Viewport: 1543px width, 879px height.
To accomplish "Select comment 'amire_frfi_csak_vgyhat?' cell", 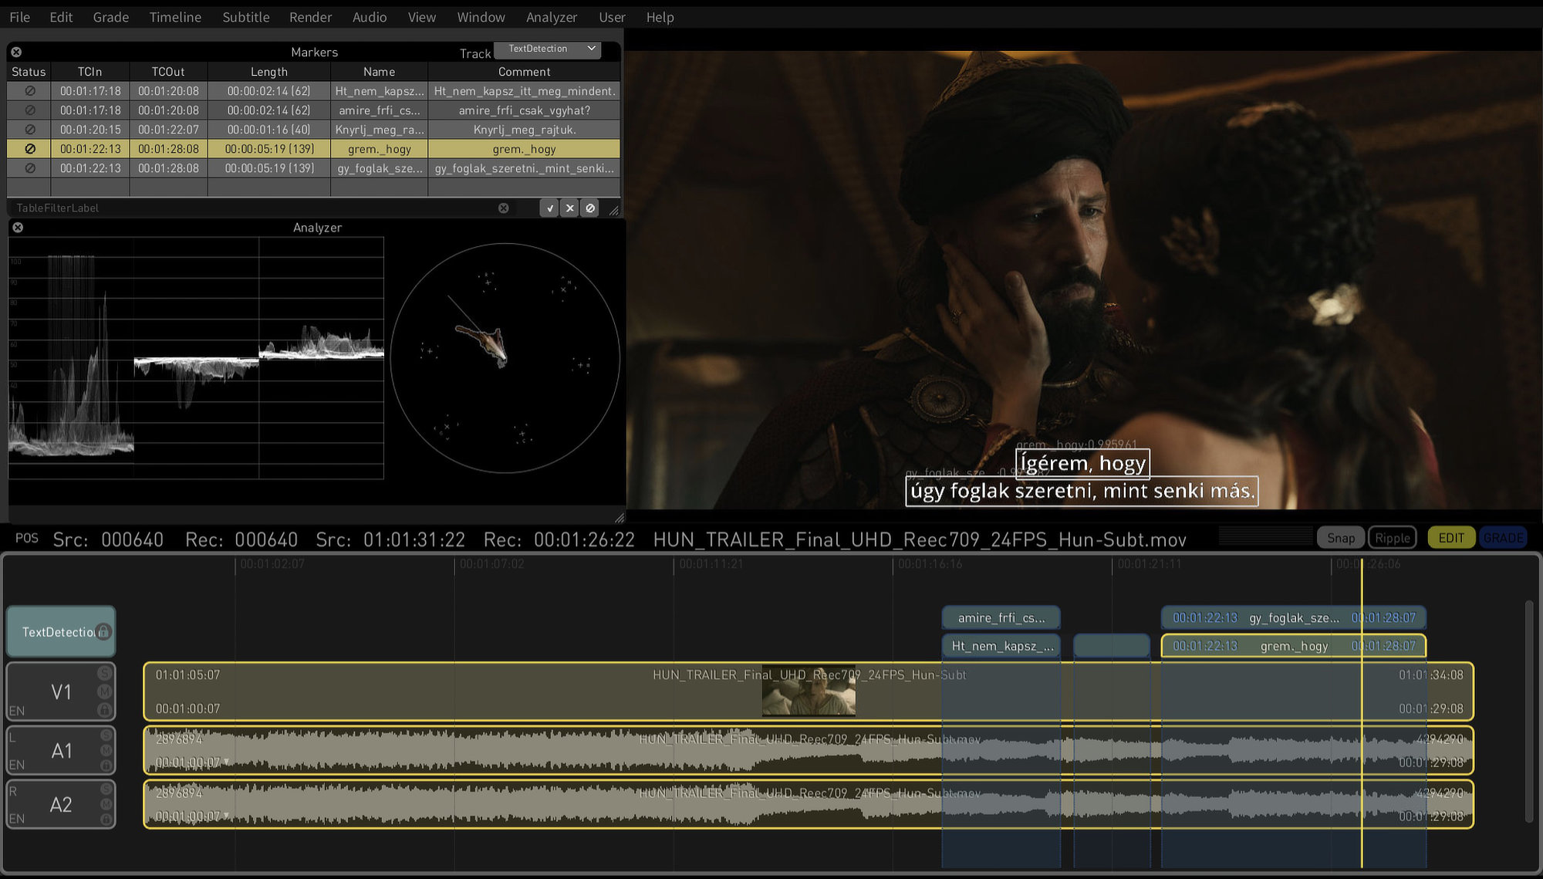I will [x=525, y=110].
